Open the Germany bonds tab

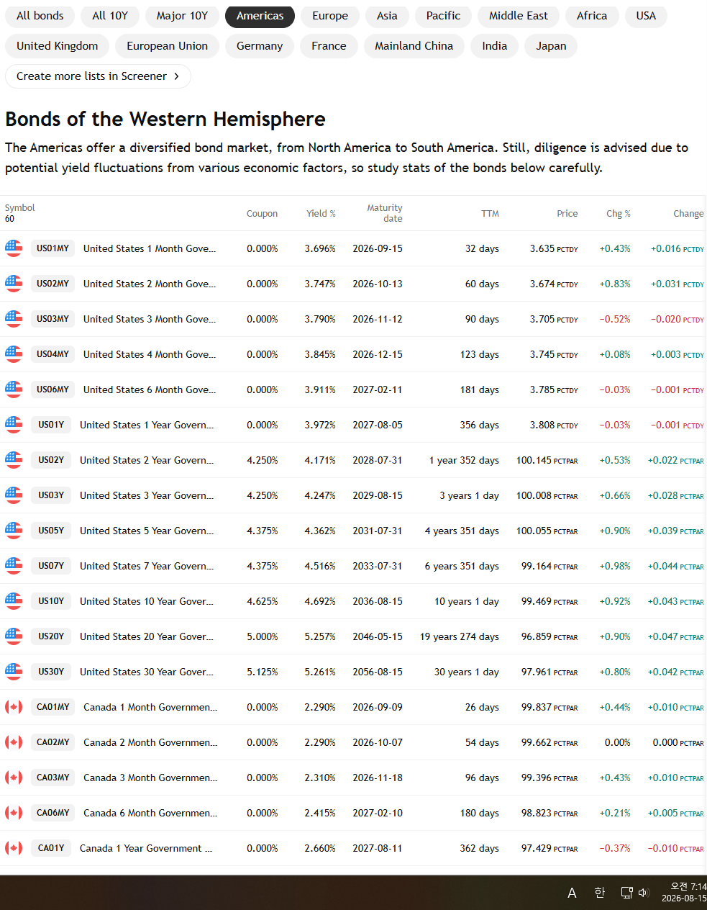pyautogui.click(x=260, y=46)
